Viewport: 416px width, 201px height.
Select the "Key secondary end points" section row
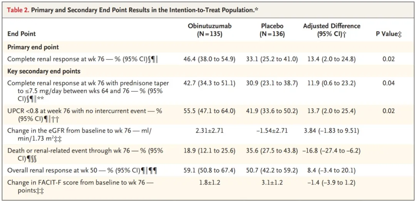click(44, 71)
